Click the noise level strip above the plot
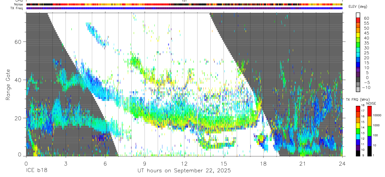Viewport: 385px width, 177px height. [x=184, y=4]
